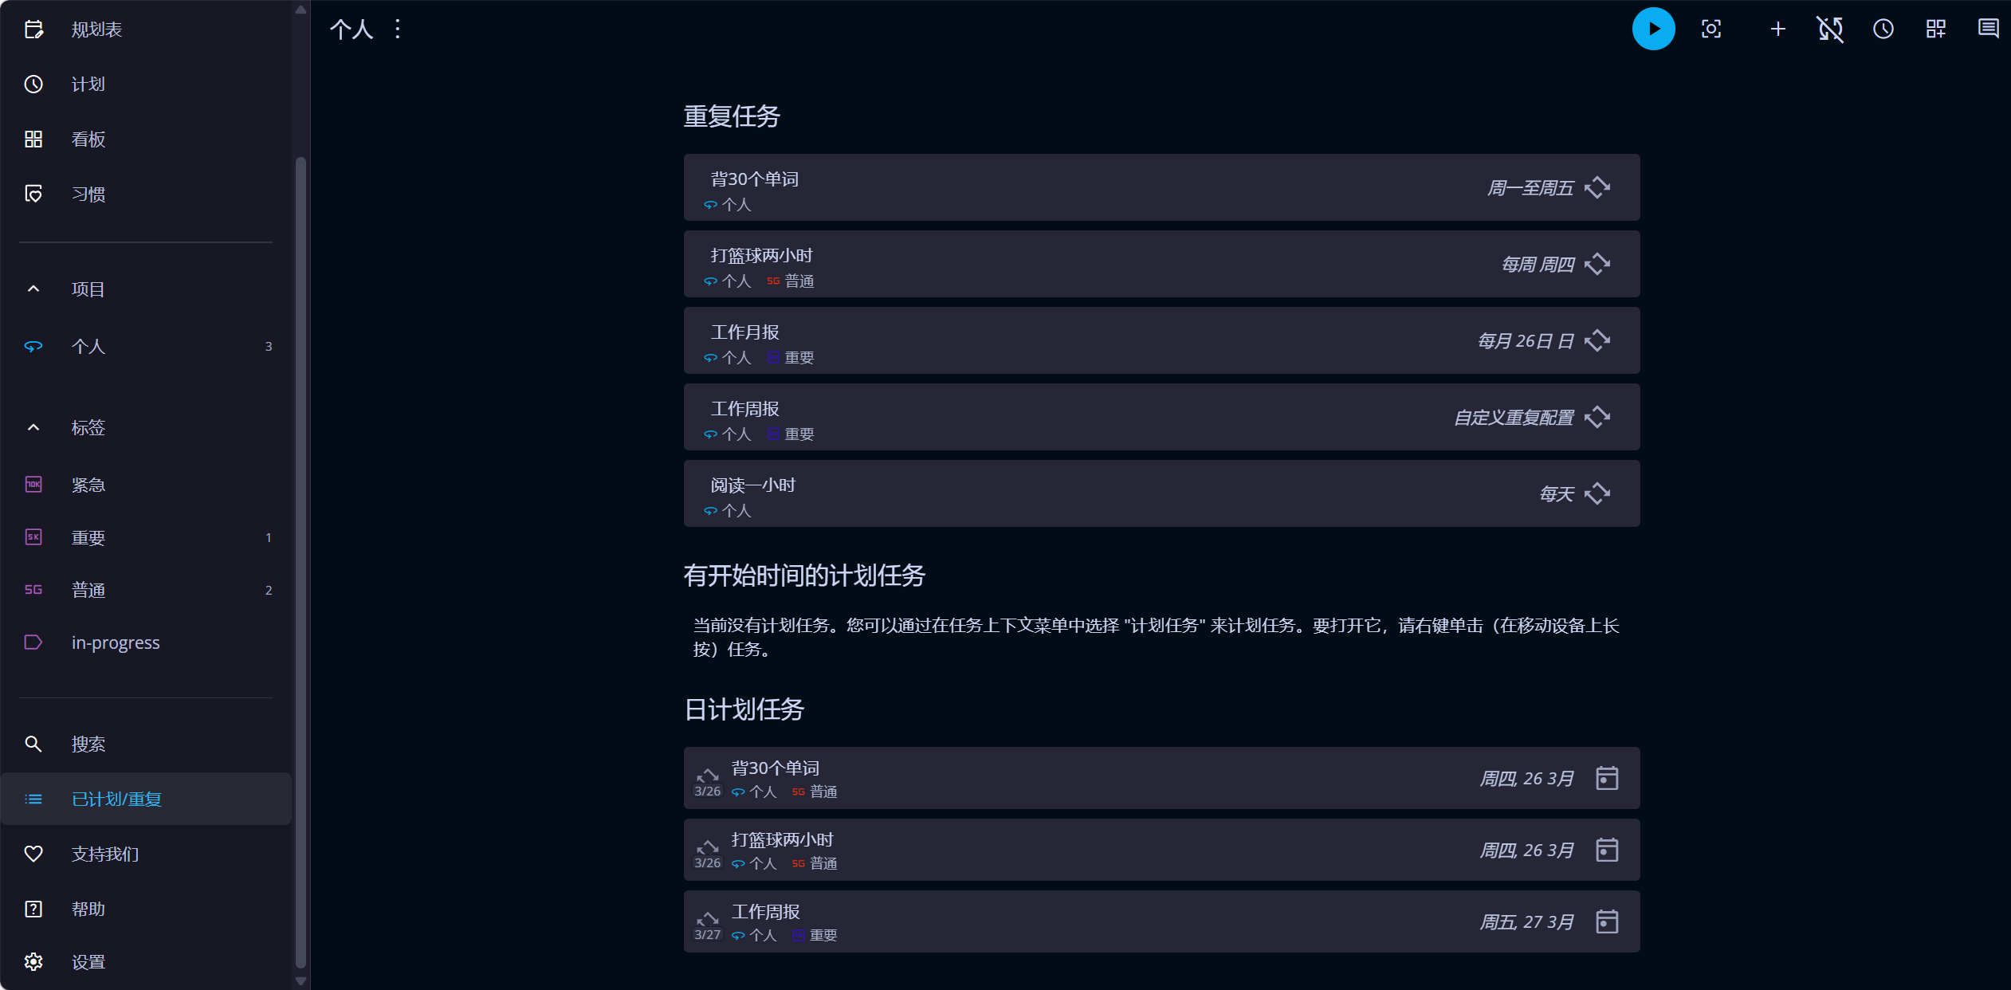Click repeat icon on 工作周报 recurring task
The image size is (2011, 990).
1597,417
